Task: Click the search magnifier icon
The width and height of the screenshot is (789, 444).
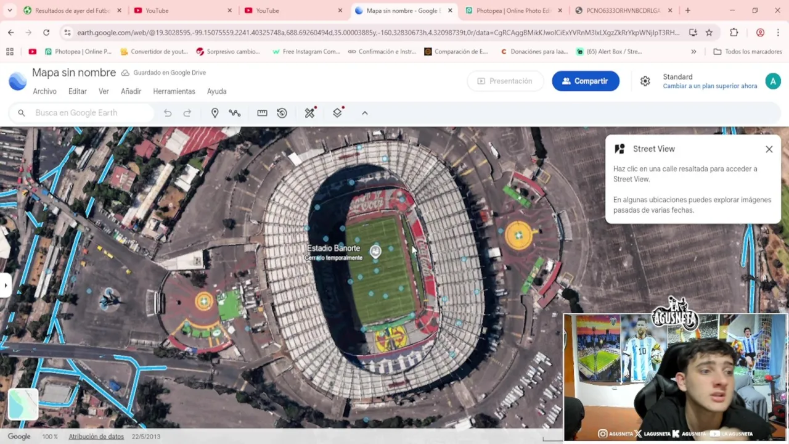Action: pos(22,113)
